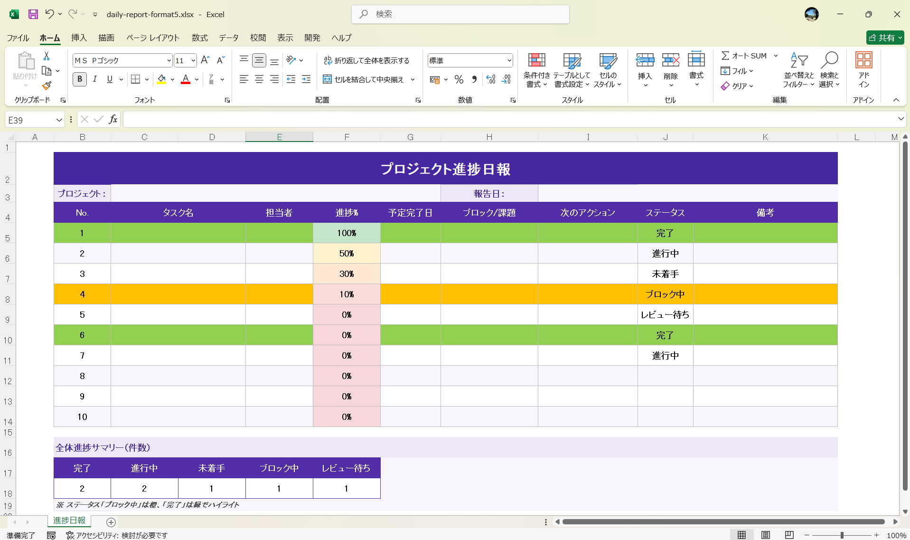Click the Copy icon in Clipboard group

point(47,71)
